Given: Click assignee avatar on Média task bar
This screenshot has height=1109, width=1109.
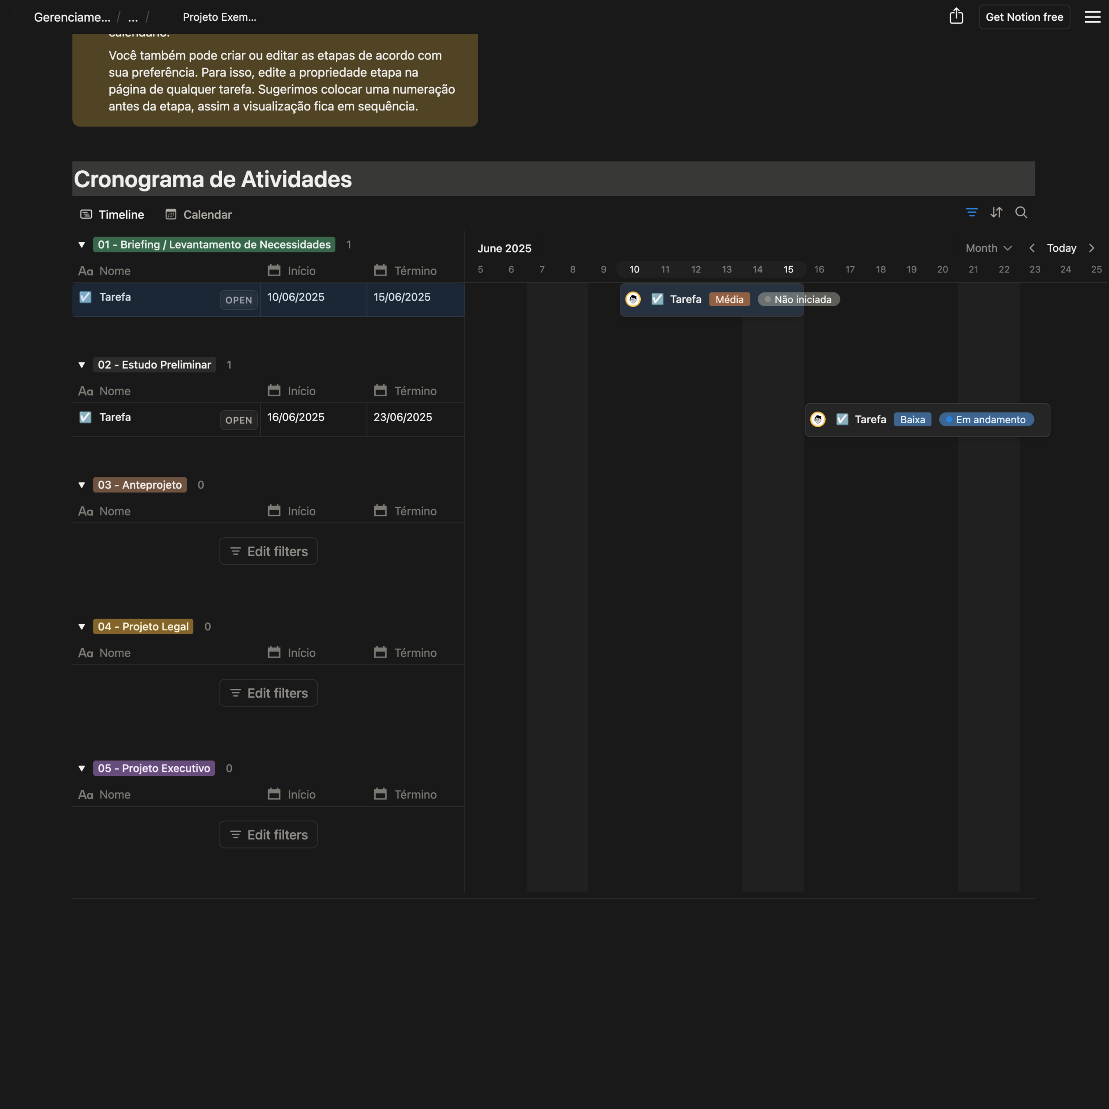Looking at the screenshot, I should click(633, 299).
